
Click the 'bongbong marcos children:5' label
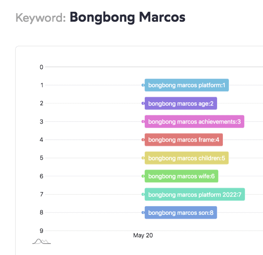click(187, 158)
